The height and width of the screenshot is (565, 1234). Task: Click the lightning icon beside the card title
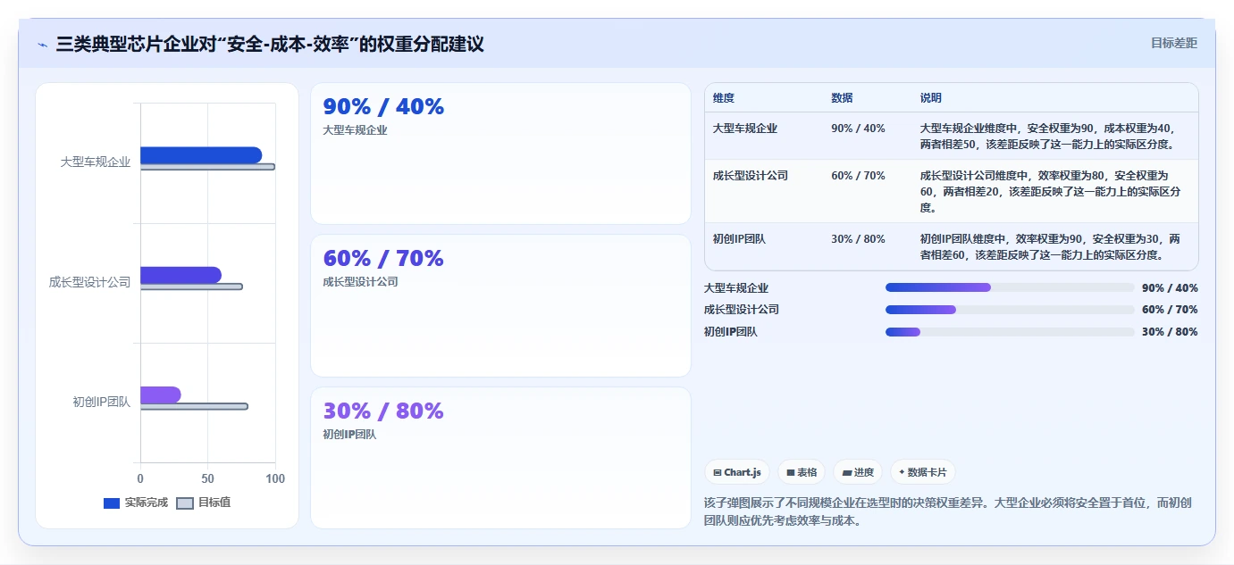click(42, 44)
